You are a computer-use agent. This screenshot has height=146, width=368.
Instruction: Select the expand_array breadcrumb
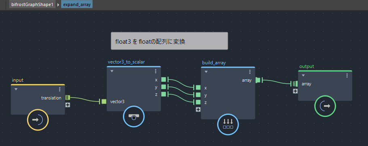tap(77, 4)
